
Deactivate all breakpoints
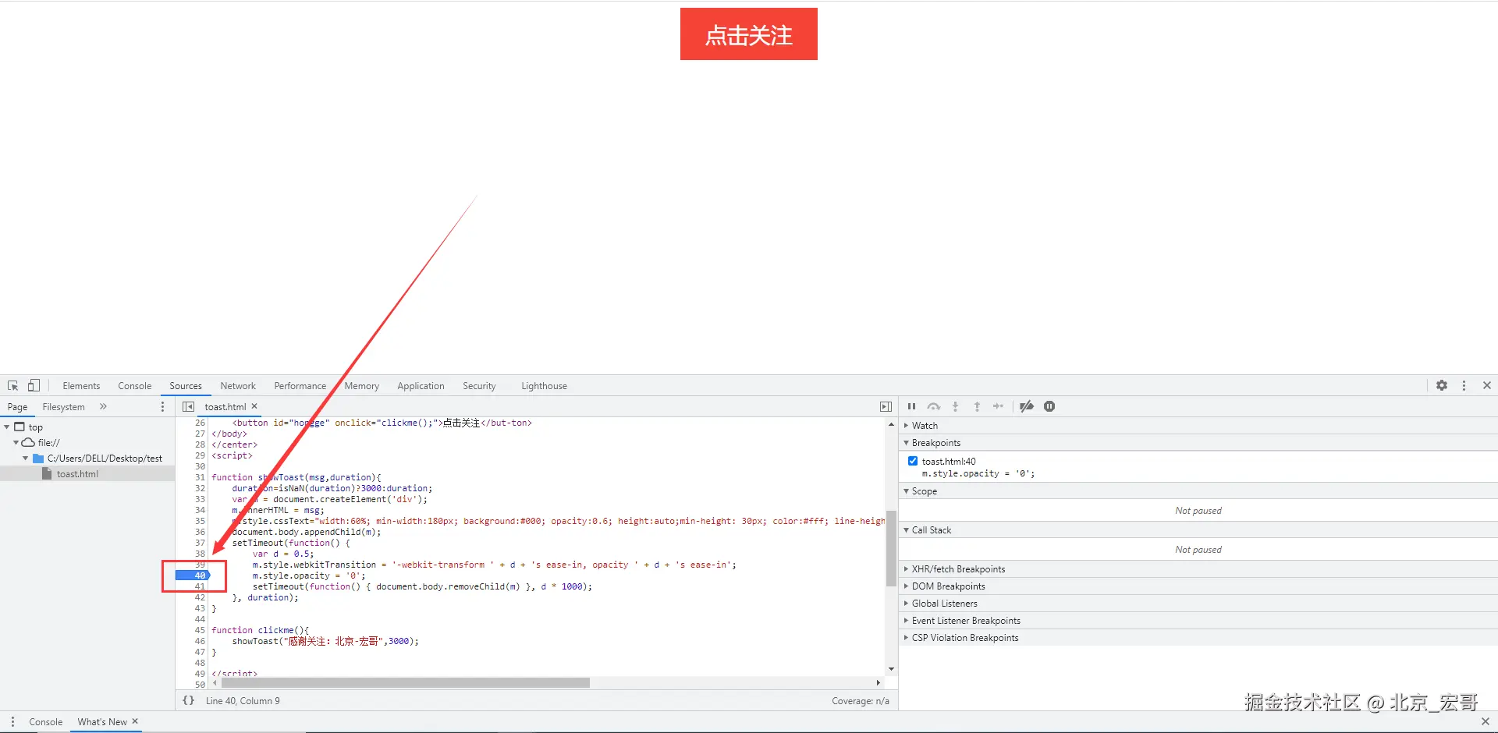(1027, 406)
